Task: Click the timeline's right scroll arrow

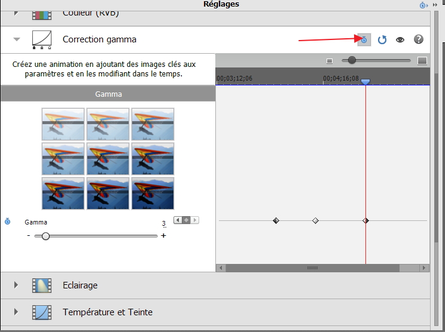Action: pyautogui.click(x=424, y=268)
